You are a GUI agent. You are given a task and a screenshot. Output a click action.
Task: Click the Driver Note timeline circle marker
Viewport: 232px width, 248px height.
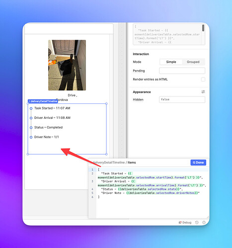tap(31, 137)
